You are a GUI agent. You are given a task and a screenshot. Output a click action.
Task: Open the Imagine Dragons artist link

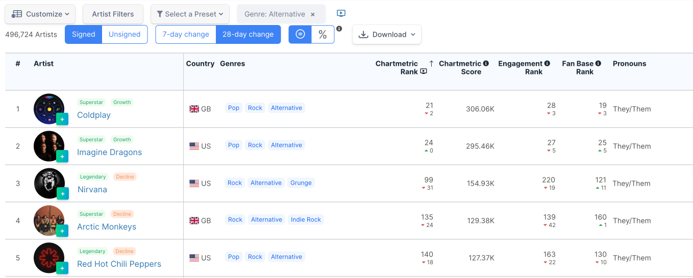pos(109,153)
